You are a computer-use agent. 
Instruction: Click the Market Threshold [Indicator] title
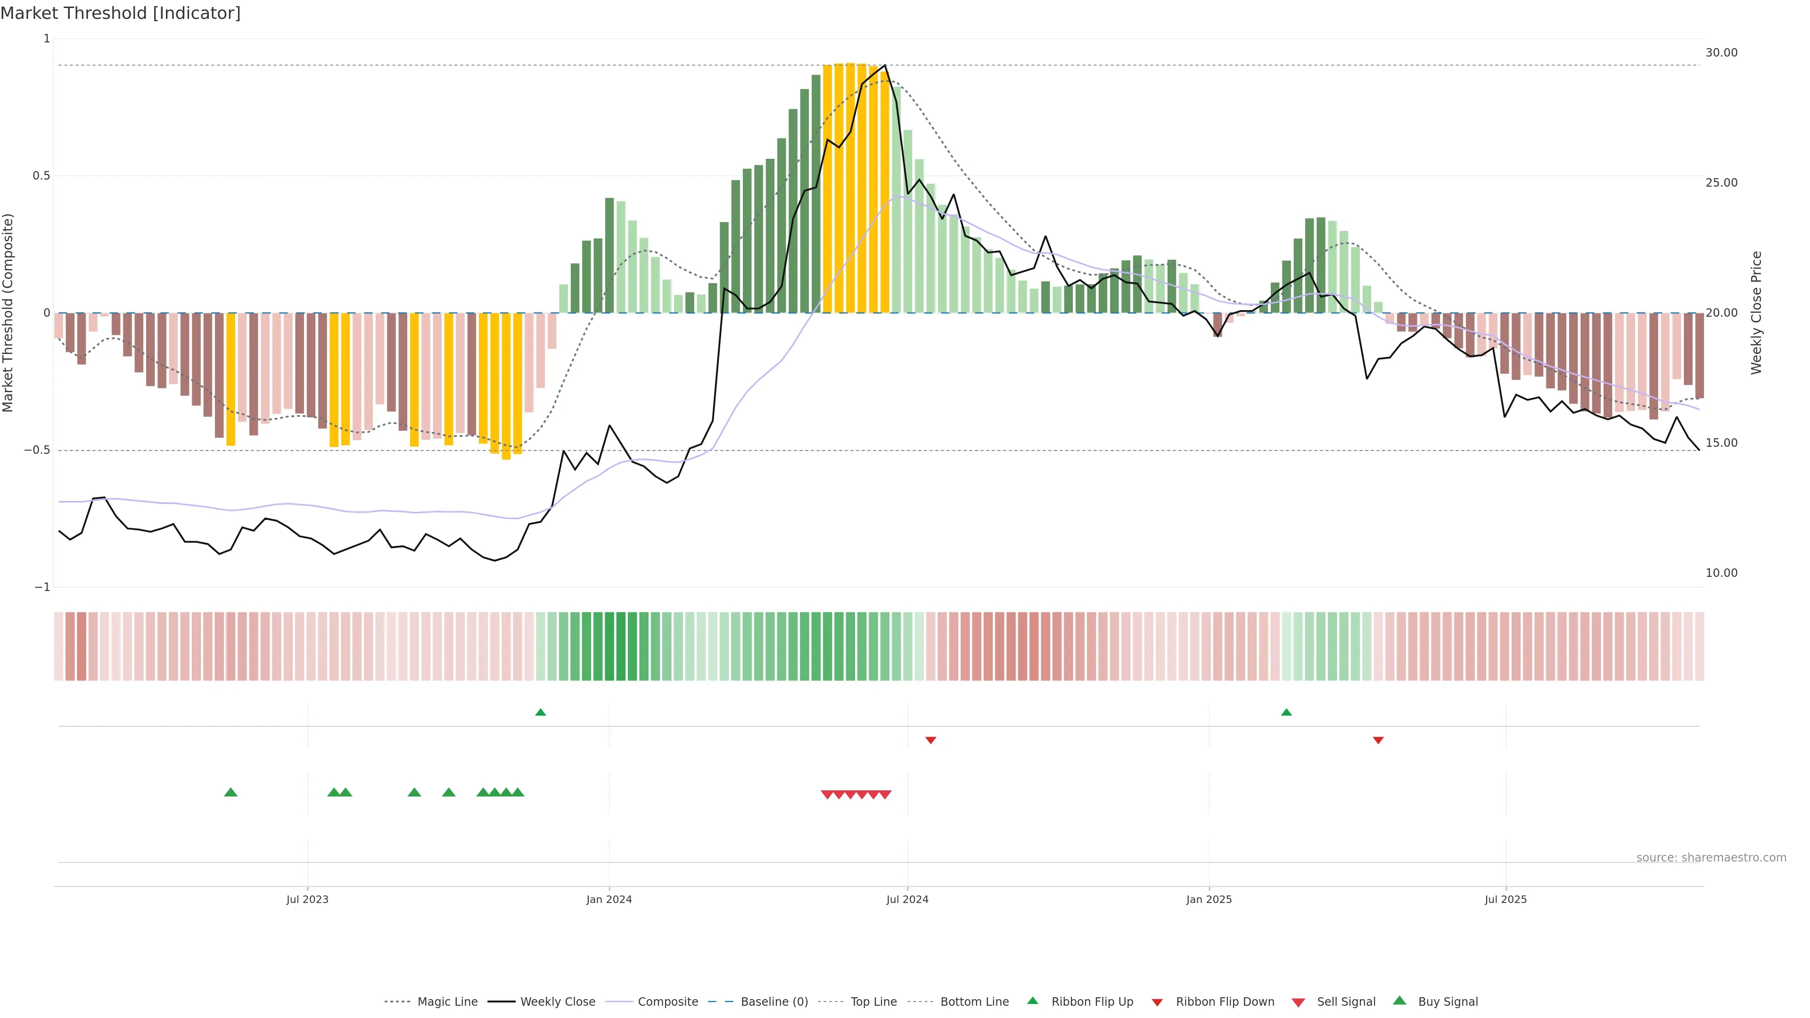pos(120,13)
